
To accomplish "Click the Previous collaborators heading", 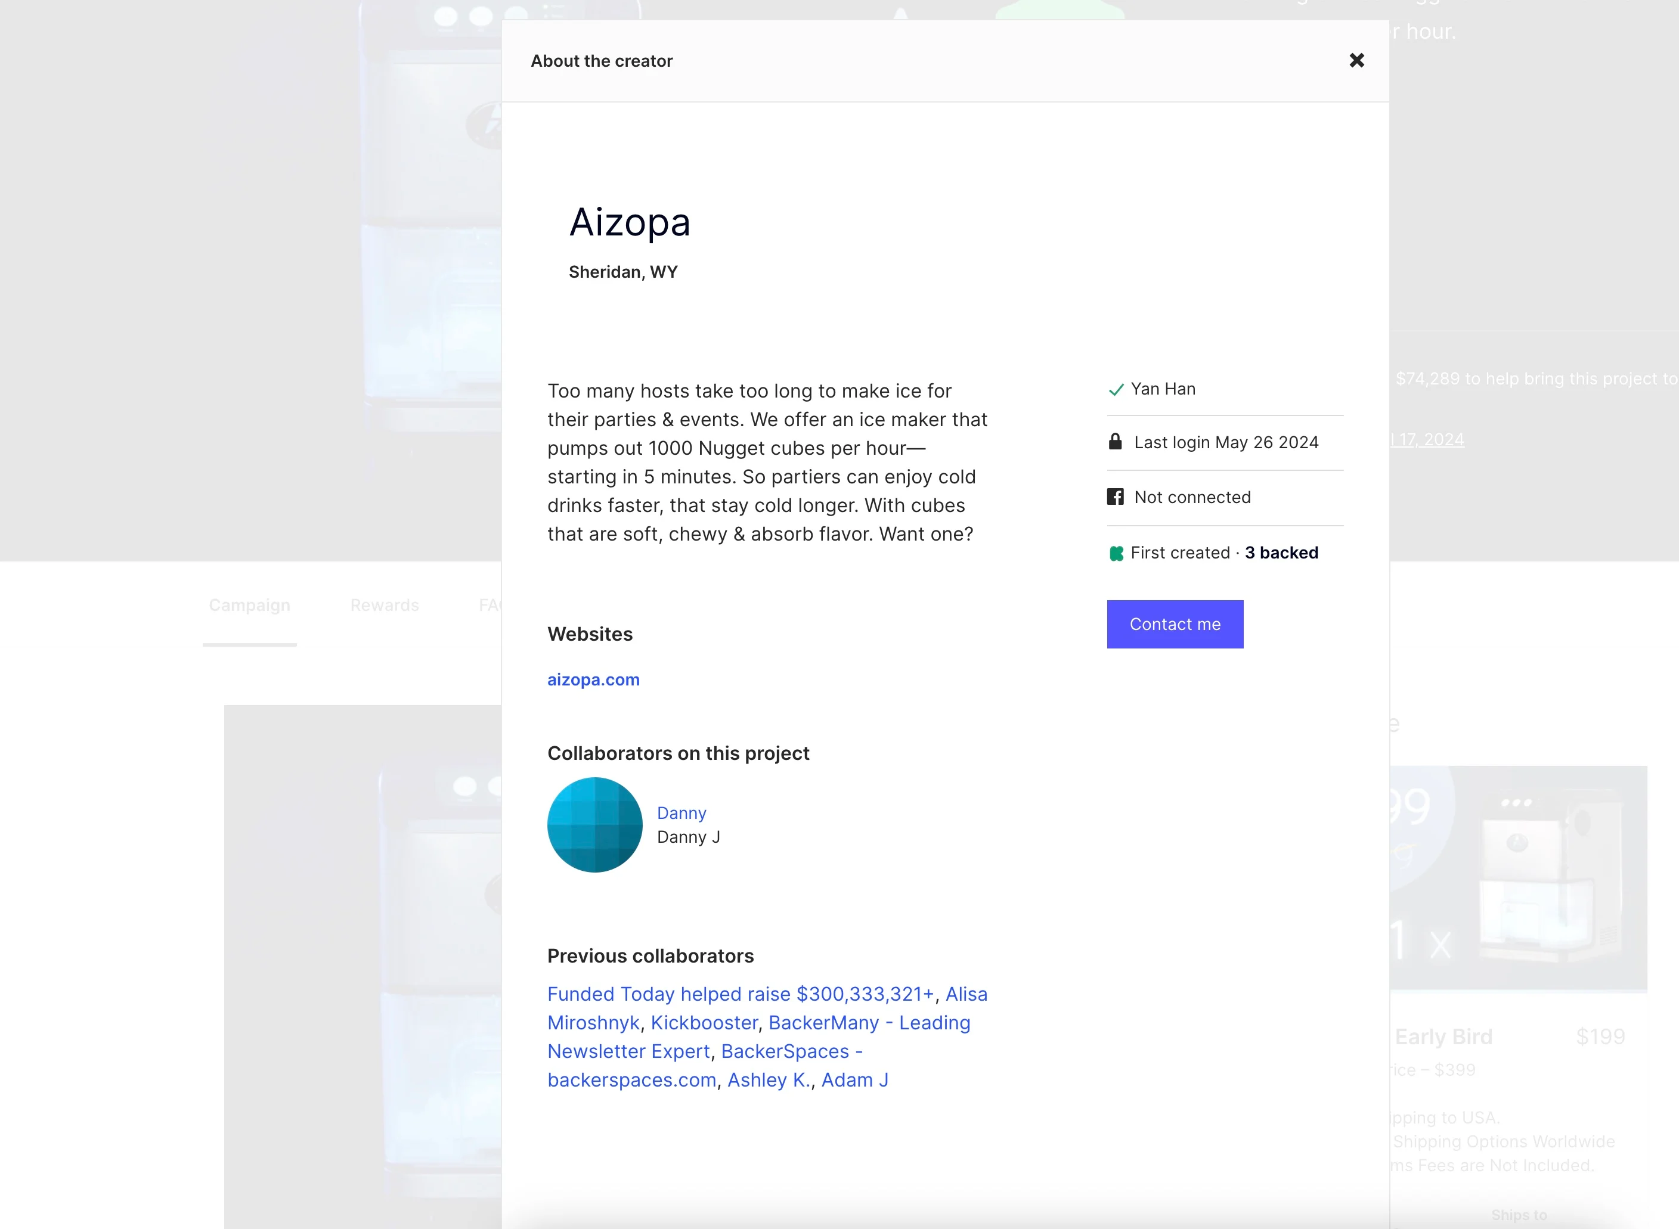I will 650,956.
